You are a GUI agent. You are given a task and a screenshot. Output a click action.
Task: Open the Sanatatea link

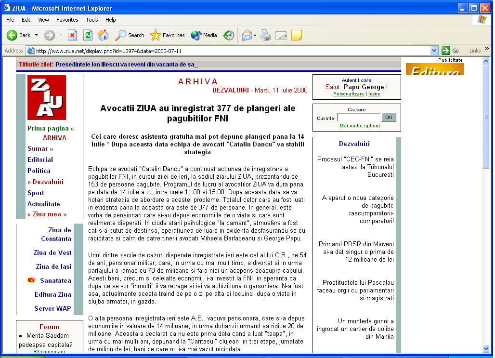[x=55, y=280]
